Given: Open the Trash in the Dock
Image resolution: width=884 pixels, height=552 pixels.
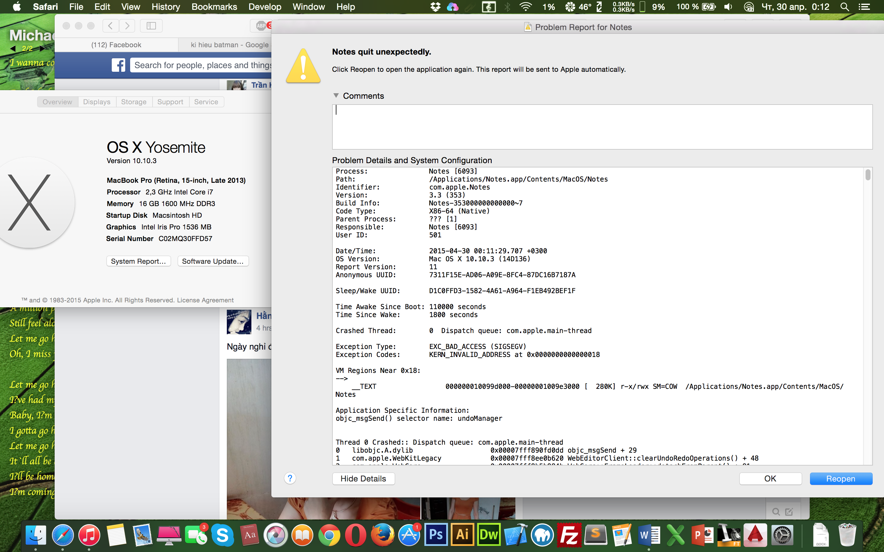Looking at the screenshot, I should tap(847, 535).
